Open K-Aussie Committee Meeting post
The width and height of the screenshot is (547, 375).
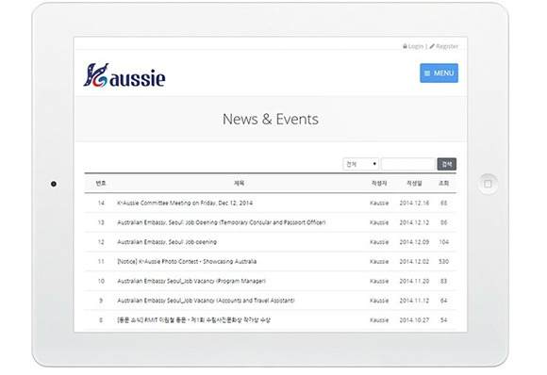185,203
